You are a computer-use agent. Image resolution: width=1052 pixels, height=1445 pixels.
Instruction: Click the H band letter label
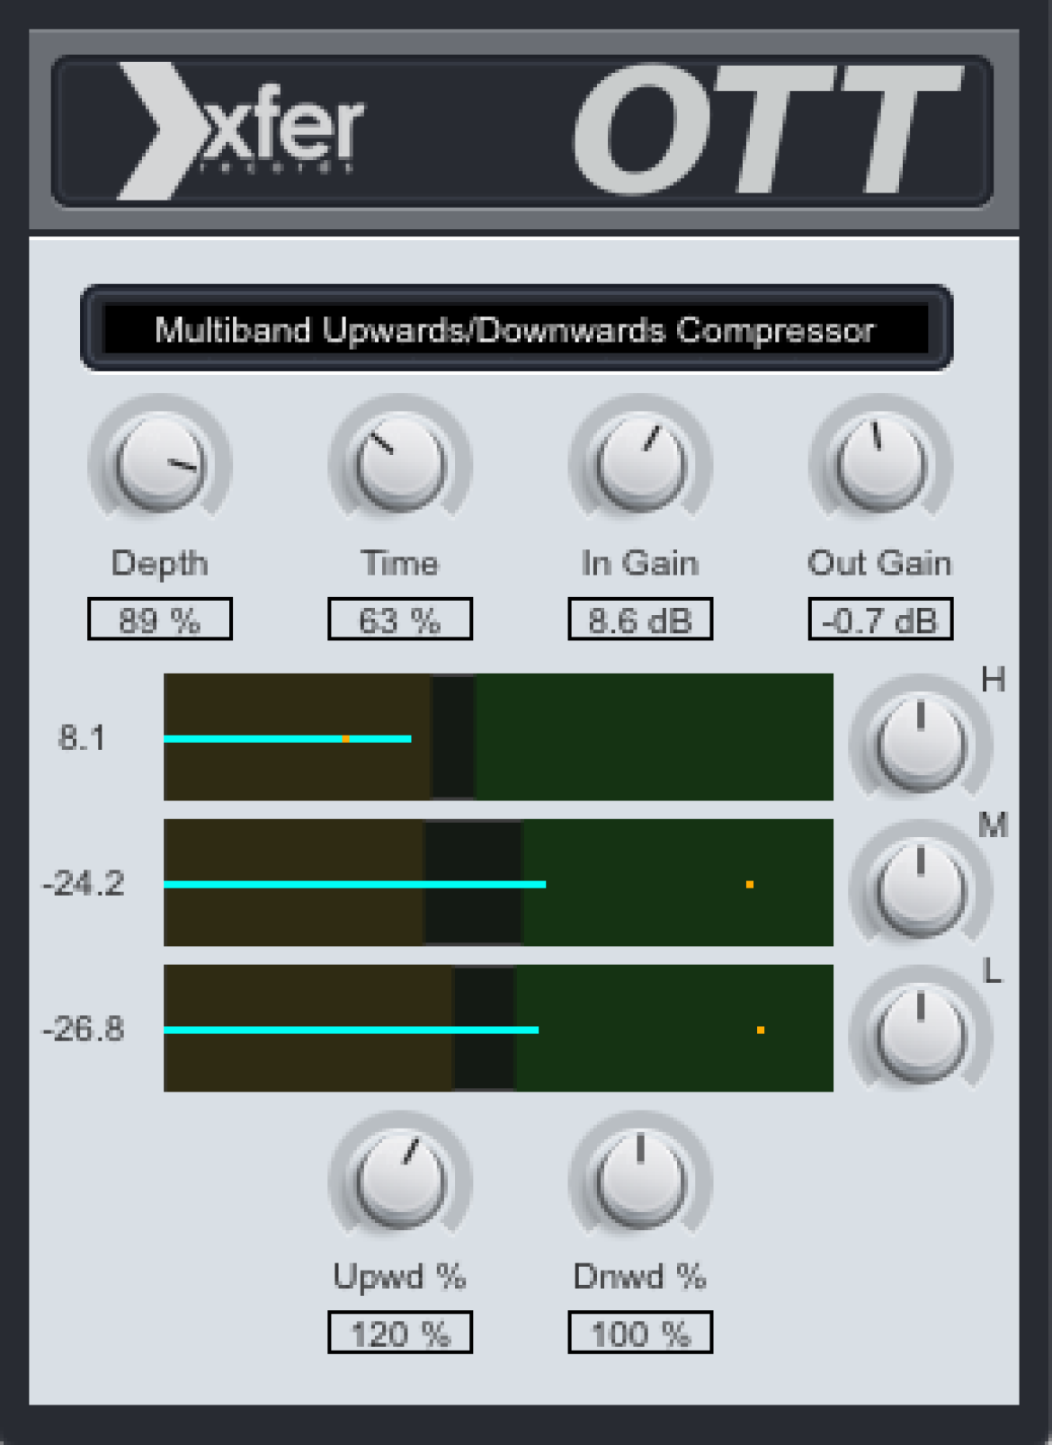point(994,681)
